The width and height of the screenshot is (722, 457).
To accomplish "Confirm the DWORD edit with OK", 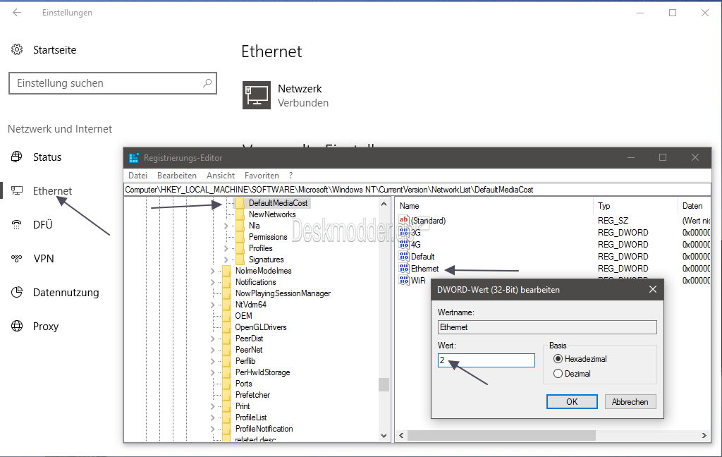I will click(572, 402).
